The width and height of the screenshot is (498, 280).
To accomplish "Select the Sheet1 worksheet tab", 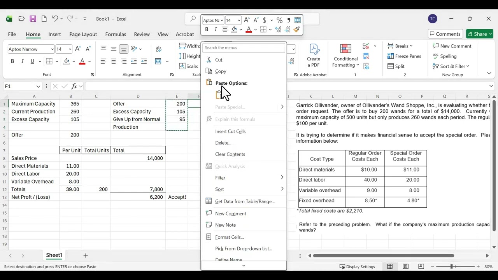I will pos(54,255).
